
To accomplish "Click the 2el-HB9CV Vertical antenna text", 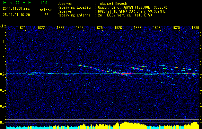I will click(125, 15).
